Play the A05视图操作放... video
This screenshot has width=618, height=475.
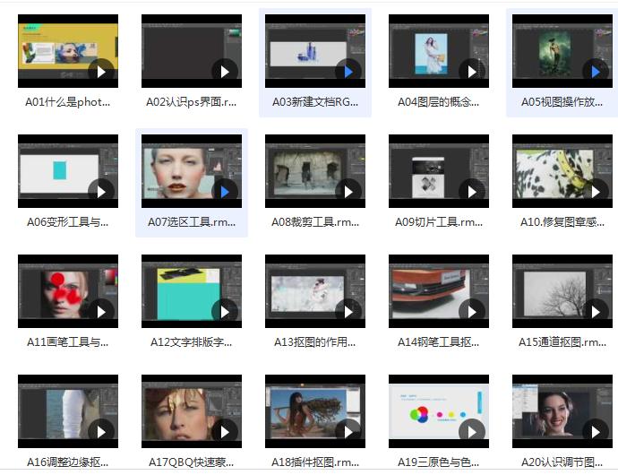point(596,72)
